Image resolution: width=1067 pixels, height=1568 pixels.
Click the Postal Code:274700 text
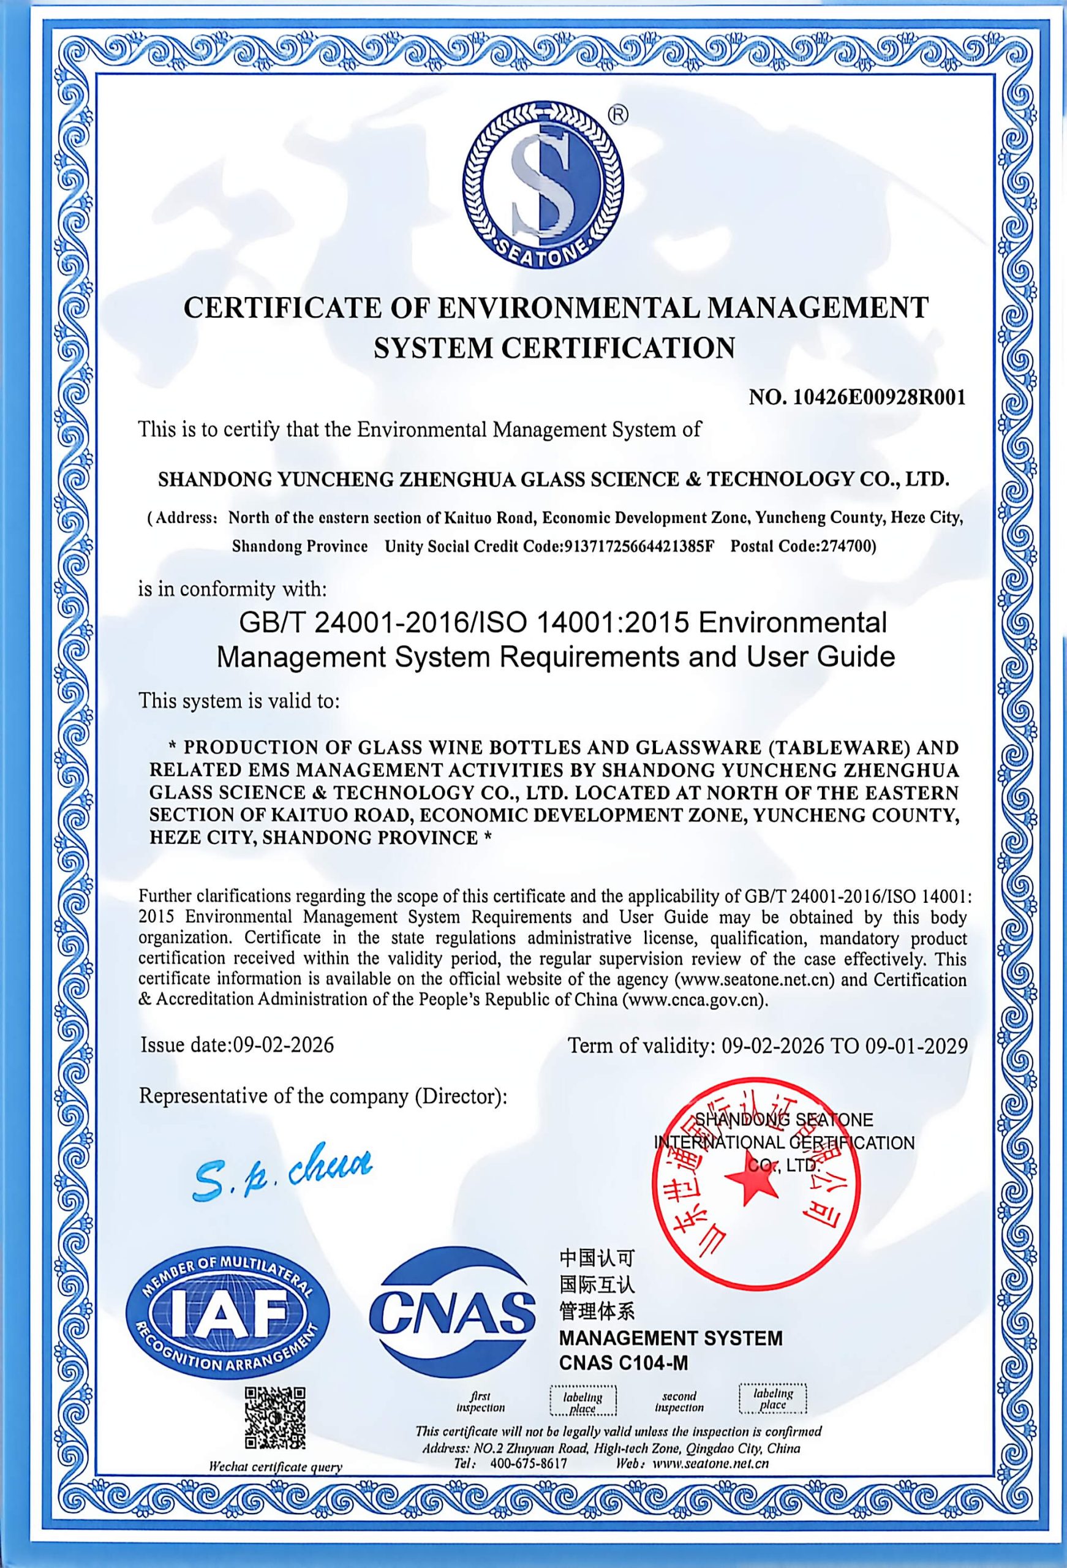click(802, 546)
